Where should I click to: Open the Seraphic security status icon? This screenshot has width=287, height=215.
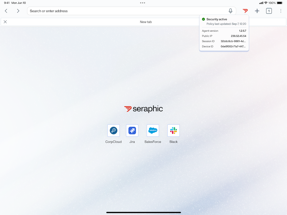pyautogui.click(x=245, y=11)
